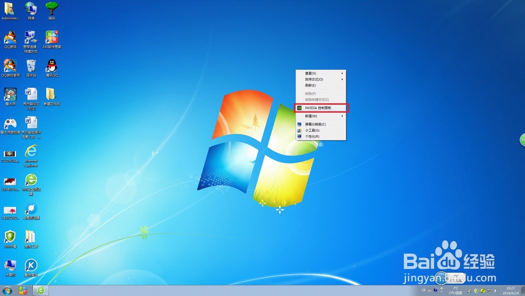Click the keyboard tray icon next to CK
This screenshot has height=296, width=525.
pos(429,290)
